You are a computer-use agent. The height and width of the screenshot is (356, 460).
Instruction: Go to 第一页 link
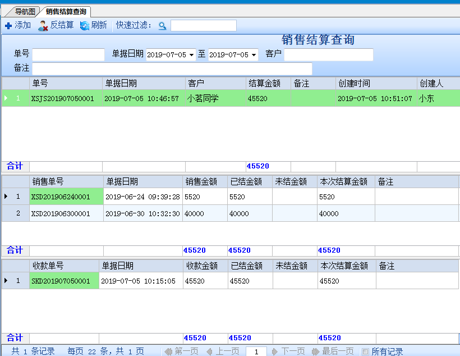[x=186, y=352]
